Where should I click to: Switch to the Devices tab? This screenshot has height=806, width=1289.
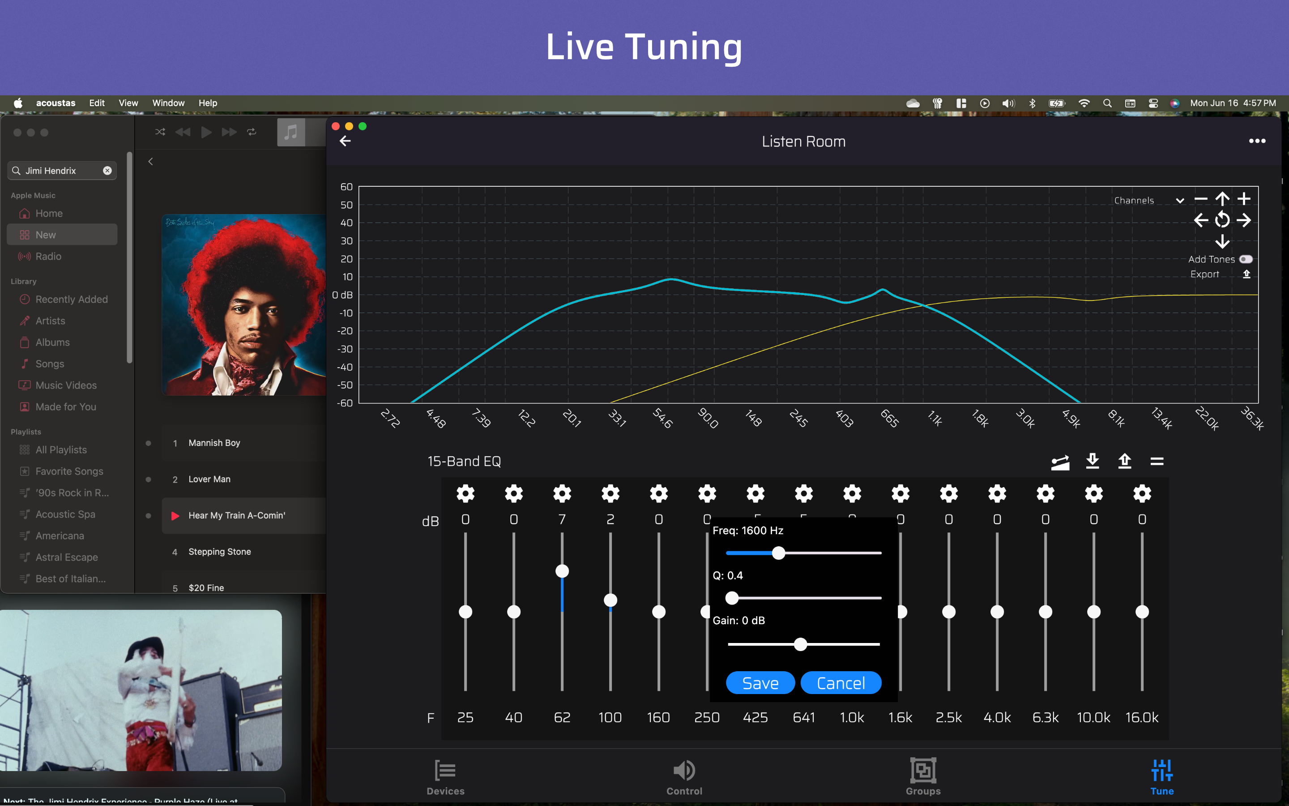coord(445,777)
